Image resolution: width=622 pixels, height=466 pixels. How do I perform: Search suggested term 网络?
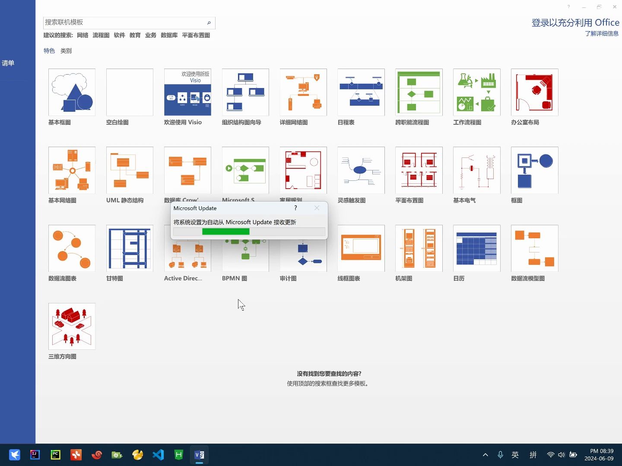83,35
